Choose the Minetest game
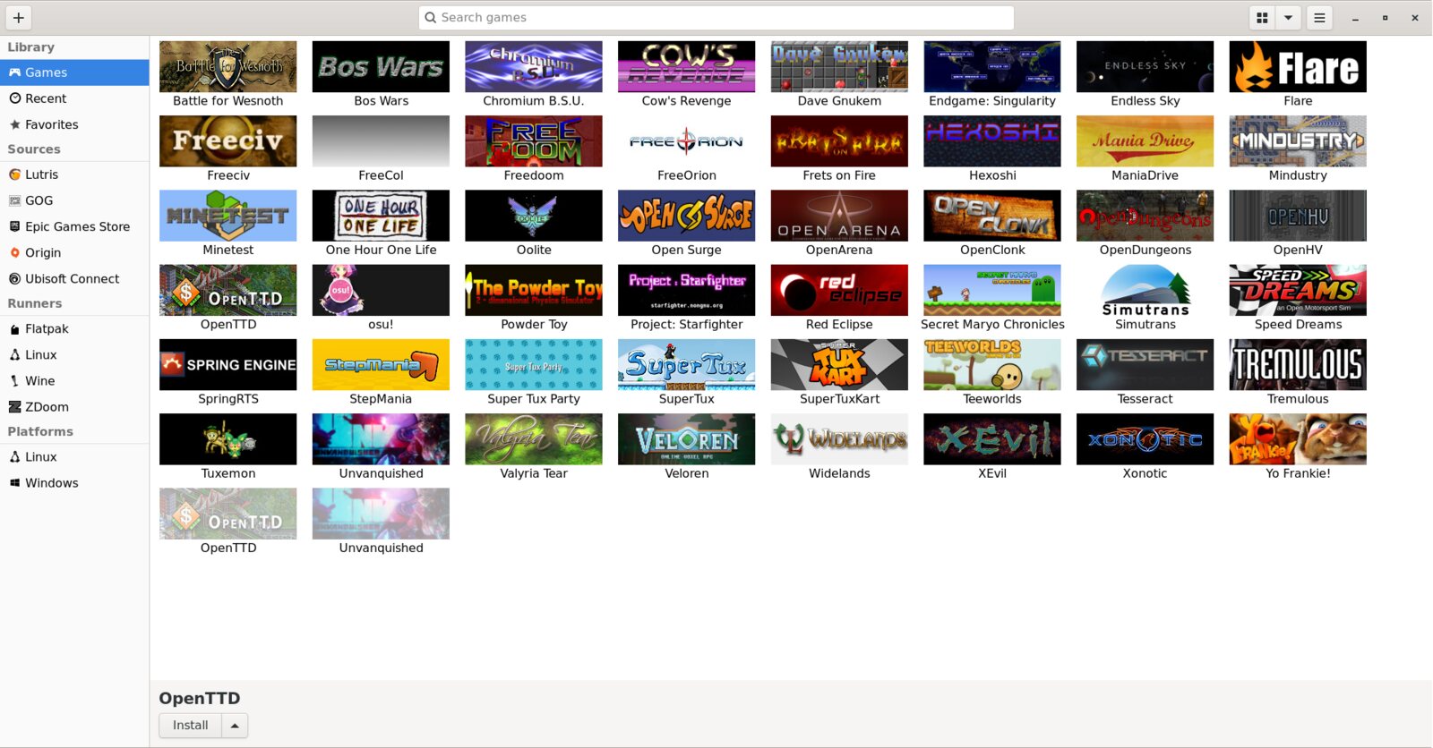The height and width of the screenshot is (748, 1433). 228,223
